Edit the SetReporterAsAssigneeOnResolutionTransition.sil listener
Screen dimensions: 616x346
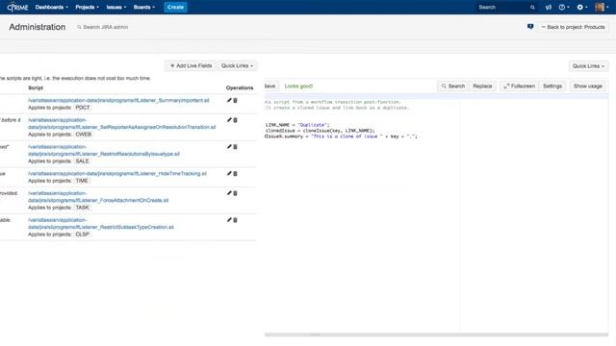coord(229,120)
